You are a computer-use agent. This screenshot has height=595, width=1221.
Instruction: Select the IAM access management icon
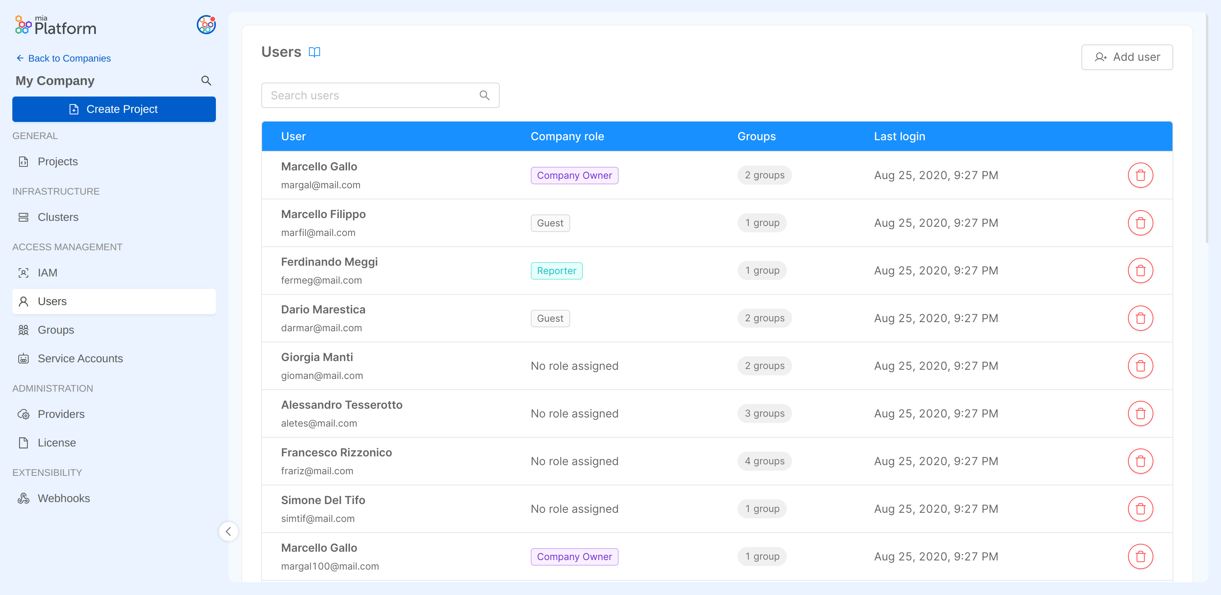(23, 272)
